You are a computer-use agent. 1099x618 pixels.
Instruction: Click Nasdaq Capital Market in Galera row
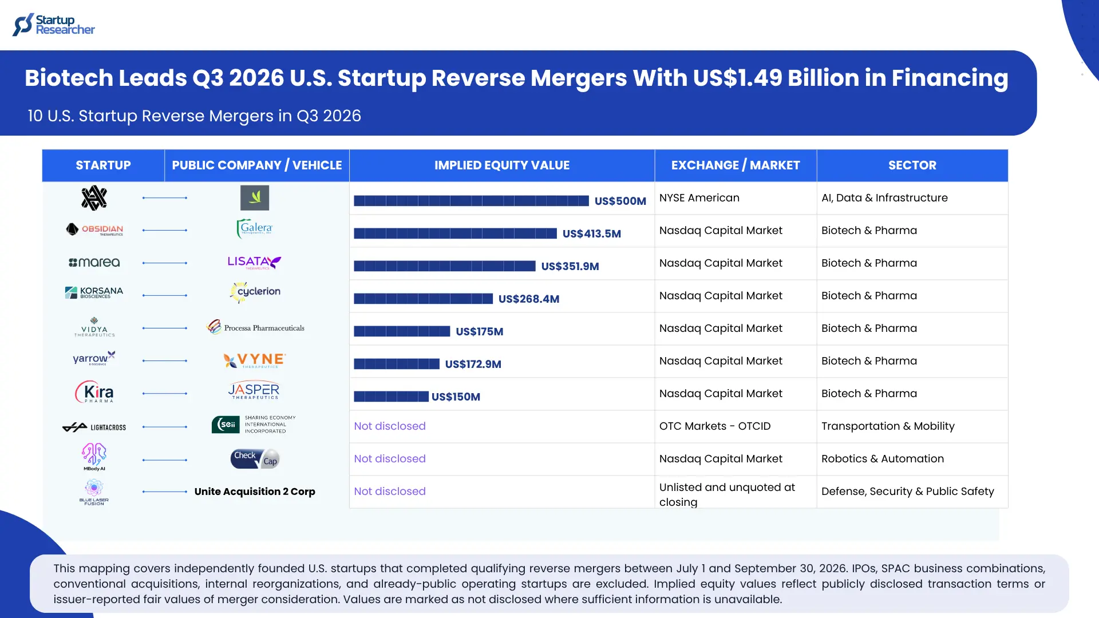tap(721, 231)
